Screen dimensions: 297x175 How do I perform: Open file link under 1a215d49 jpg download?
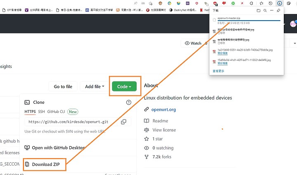coord(222,53)
